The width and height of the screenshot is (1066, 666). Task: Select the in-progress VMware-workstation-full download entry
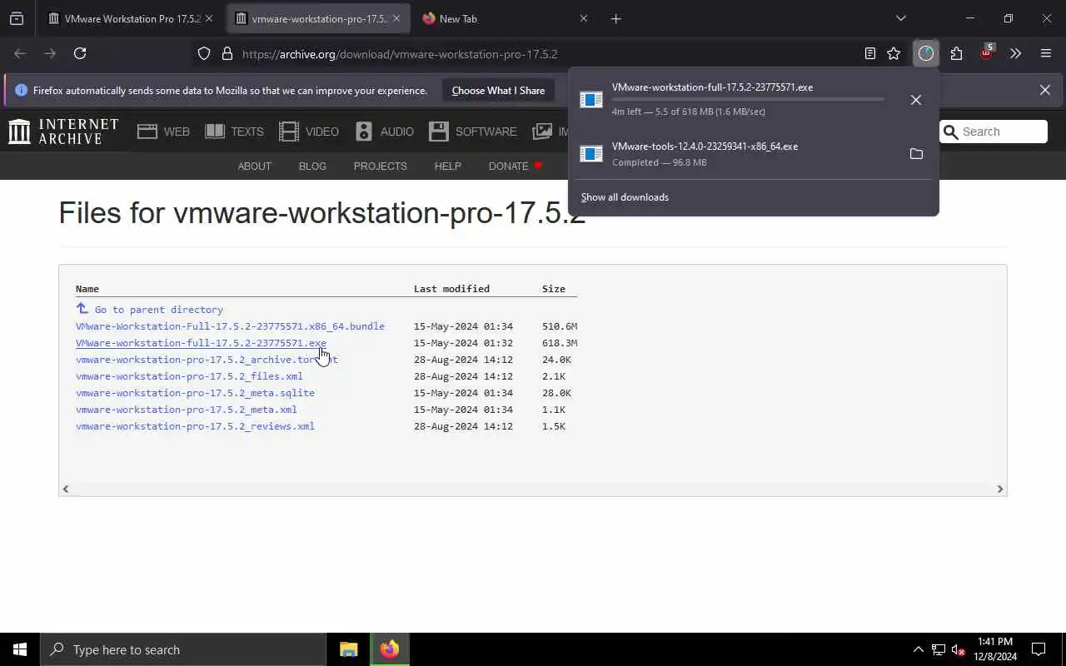(x=737, y=100)
